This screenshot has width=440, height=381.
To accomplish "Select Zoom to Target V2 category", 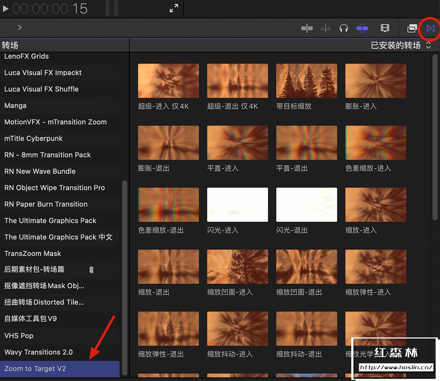I will pyautogui.click(x=35, y=368).
